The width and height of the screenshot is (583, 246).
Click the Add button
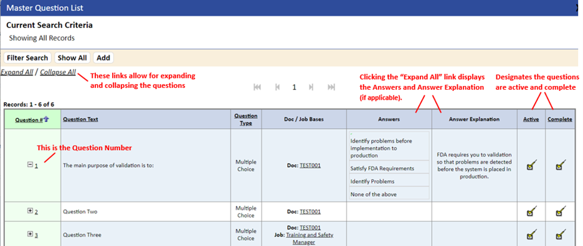tap(103, 58)
